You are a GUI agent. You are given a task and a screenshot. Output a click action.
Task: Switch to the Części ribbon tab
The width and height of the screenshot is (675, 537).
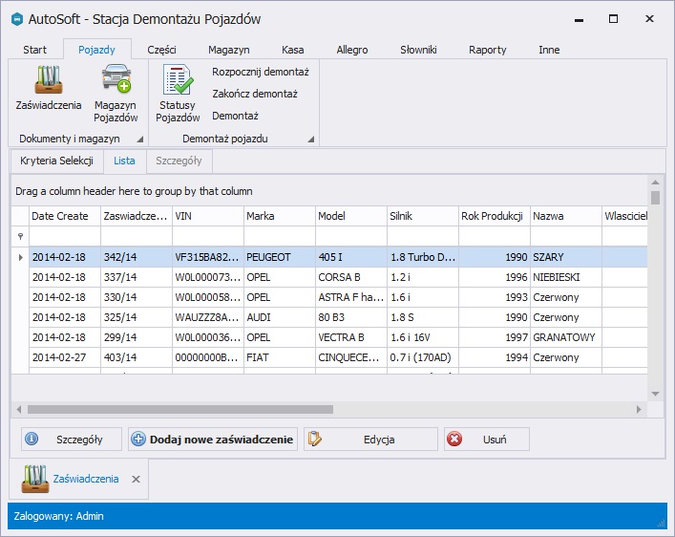pyautogui.click(x=161, y=50)
